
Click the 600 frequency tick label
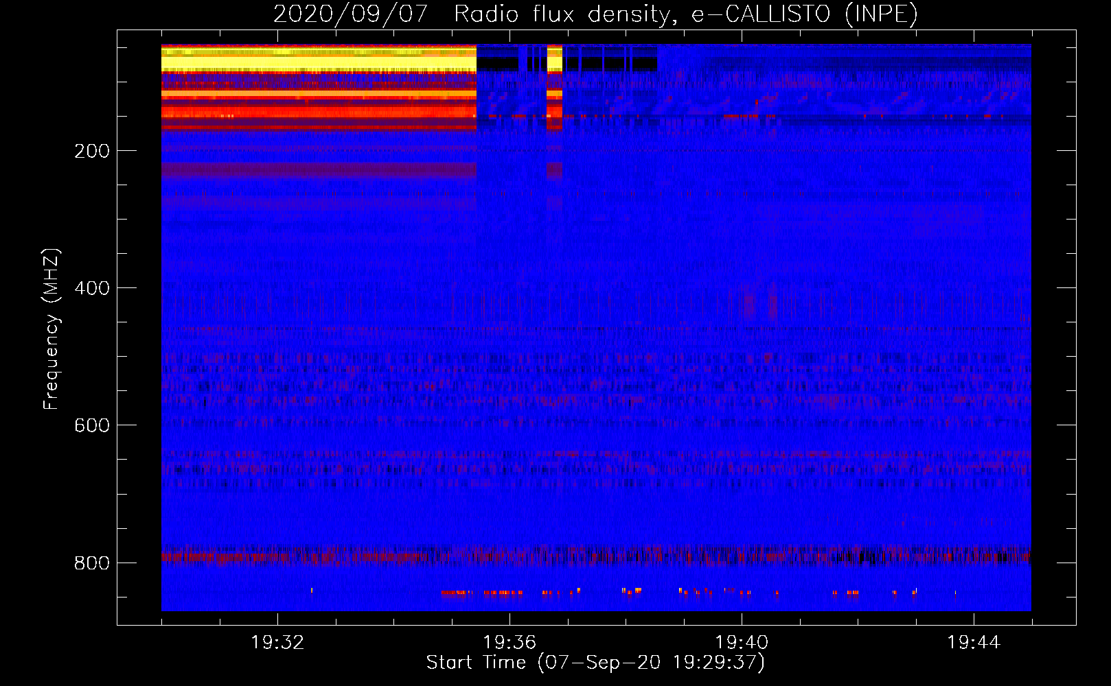(x=92, y=425)
